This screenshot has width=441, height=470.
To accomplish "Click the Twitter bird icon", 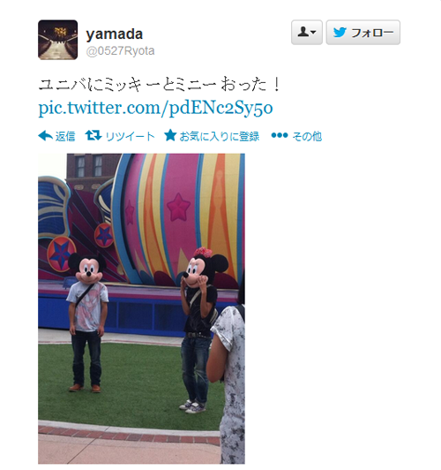I will point(340,32).
